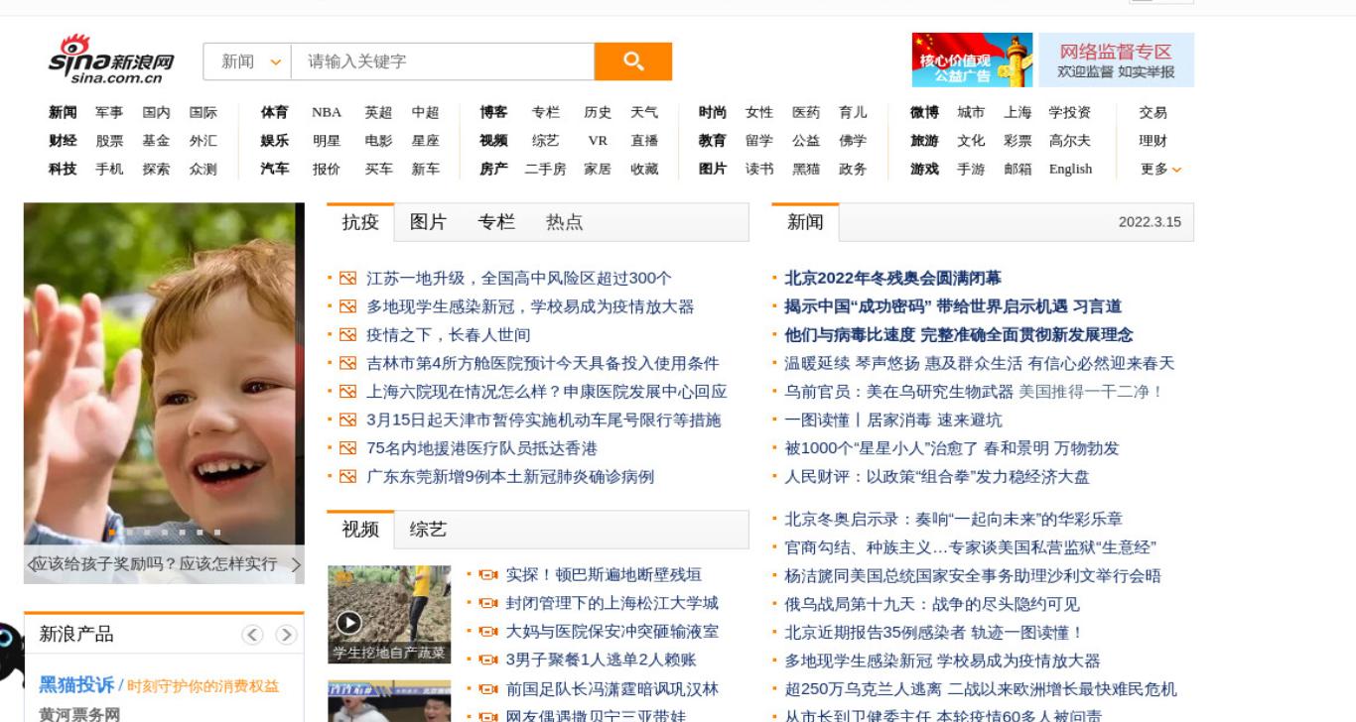Switch to the 综艺 section tab
Screen dimensions: 1356x722
(x=428, y=530)
